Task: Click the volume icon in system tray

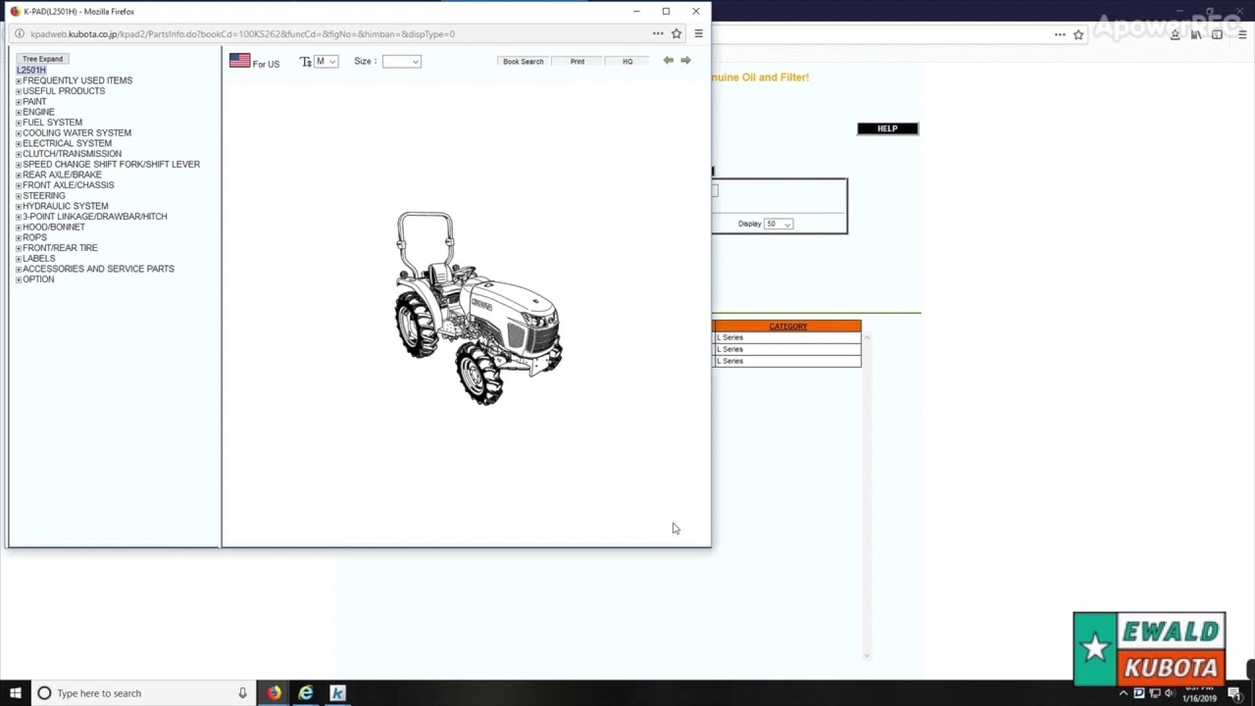Action: click(x=1169, y=693)
